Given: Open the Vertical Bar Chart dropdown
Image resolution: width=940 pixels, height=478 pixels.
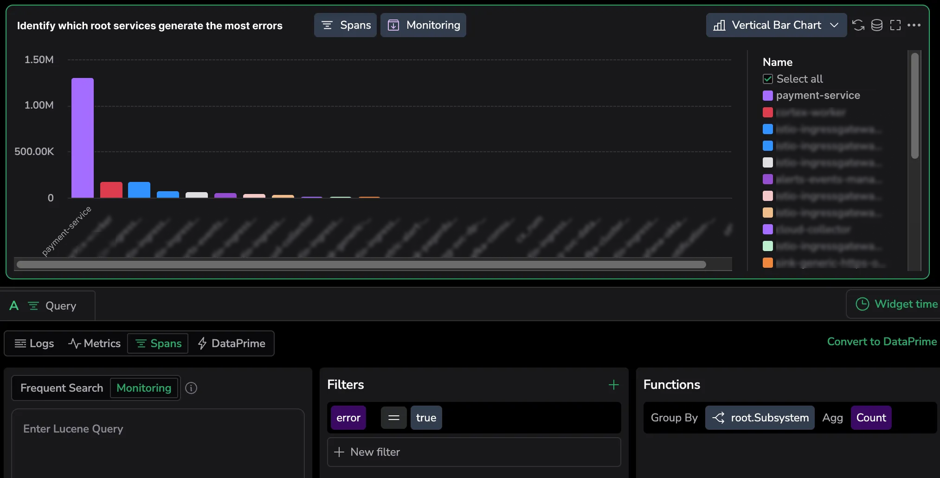Looking at the screenshot, I should tap(776, 25).
